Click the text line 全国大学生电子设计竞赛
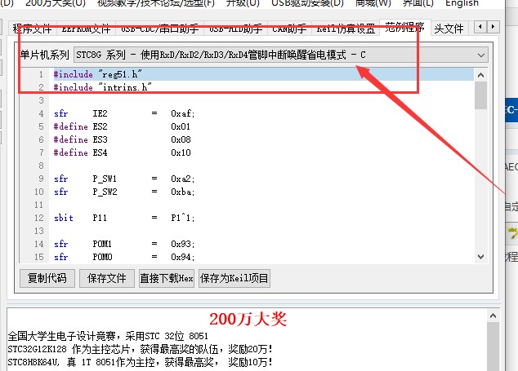This screenshot has width=518, height=371. point(108,336)
